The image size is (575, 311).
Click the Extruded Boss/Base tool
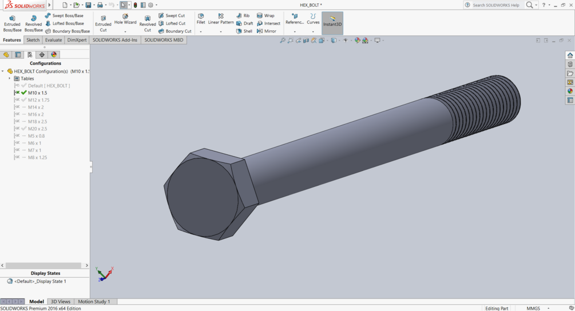click(12, 23)
